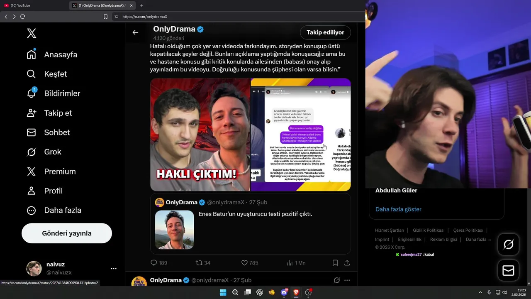Open the Keşfet explore page
Viewport: 531px width, 299px height.
pos(47,74)
